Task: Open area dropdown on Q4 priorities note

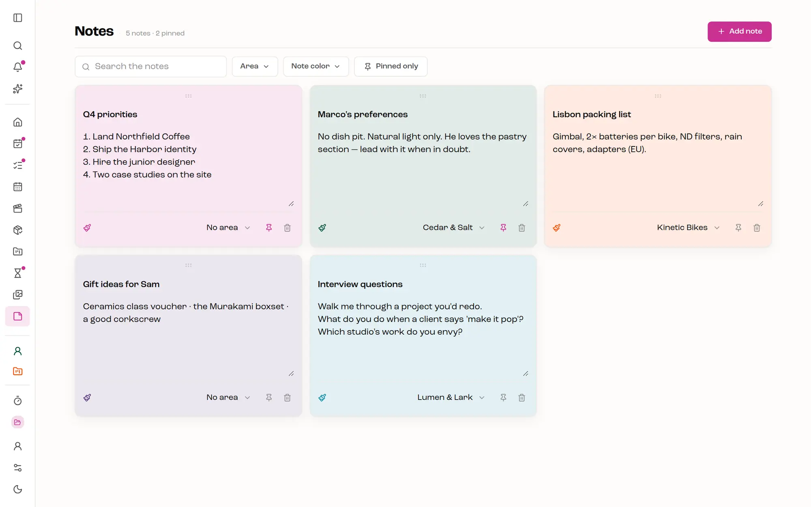Action: [x=228, y=228]
